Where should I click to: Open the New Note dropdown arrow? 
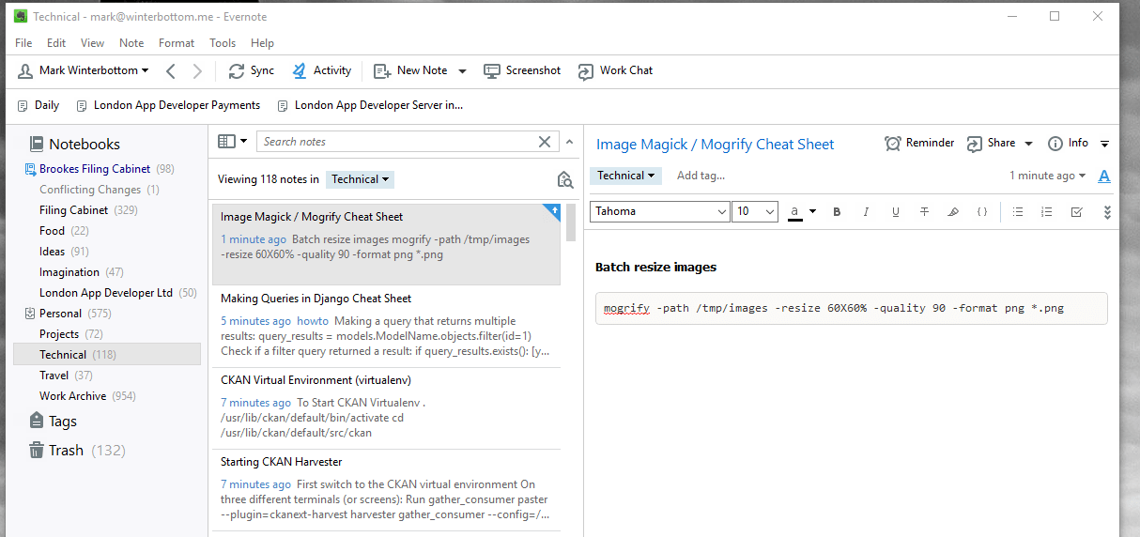(462, 71)
